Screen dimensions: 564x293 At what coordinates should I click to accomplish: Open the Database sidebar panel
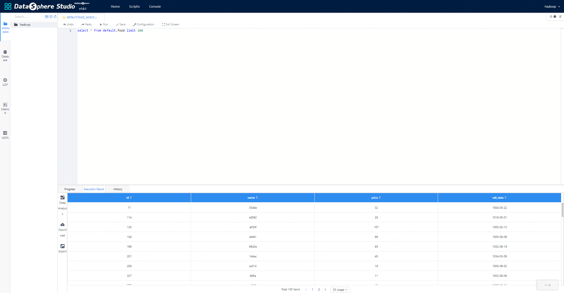point(5,55)
